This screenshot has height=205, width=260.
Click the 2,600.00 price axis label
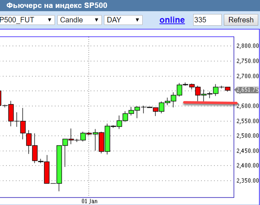pyautogui.click(x=248, y=106)
